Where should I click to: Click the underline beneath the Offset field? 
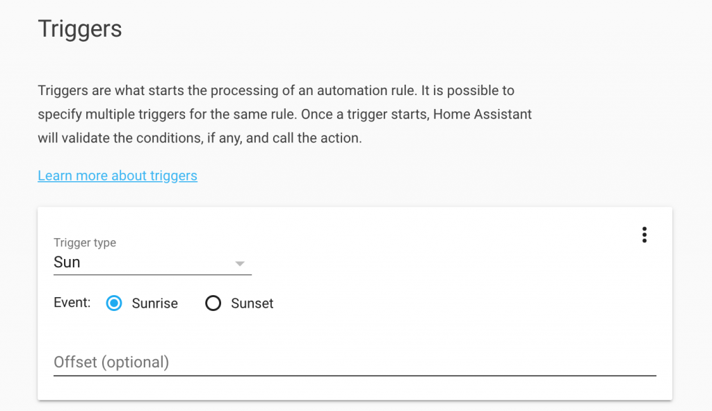point(355,376)
